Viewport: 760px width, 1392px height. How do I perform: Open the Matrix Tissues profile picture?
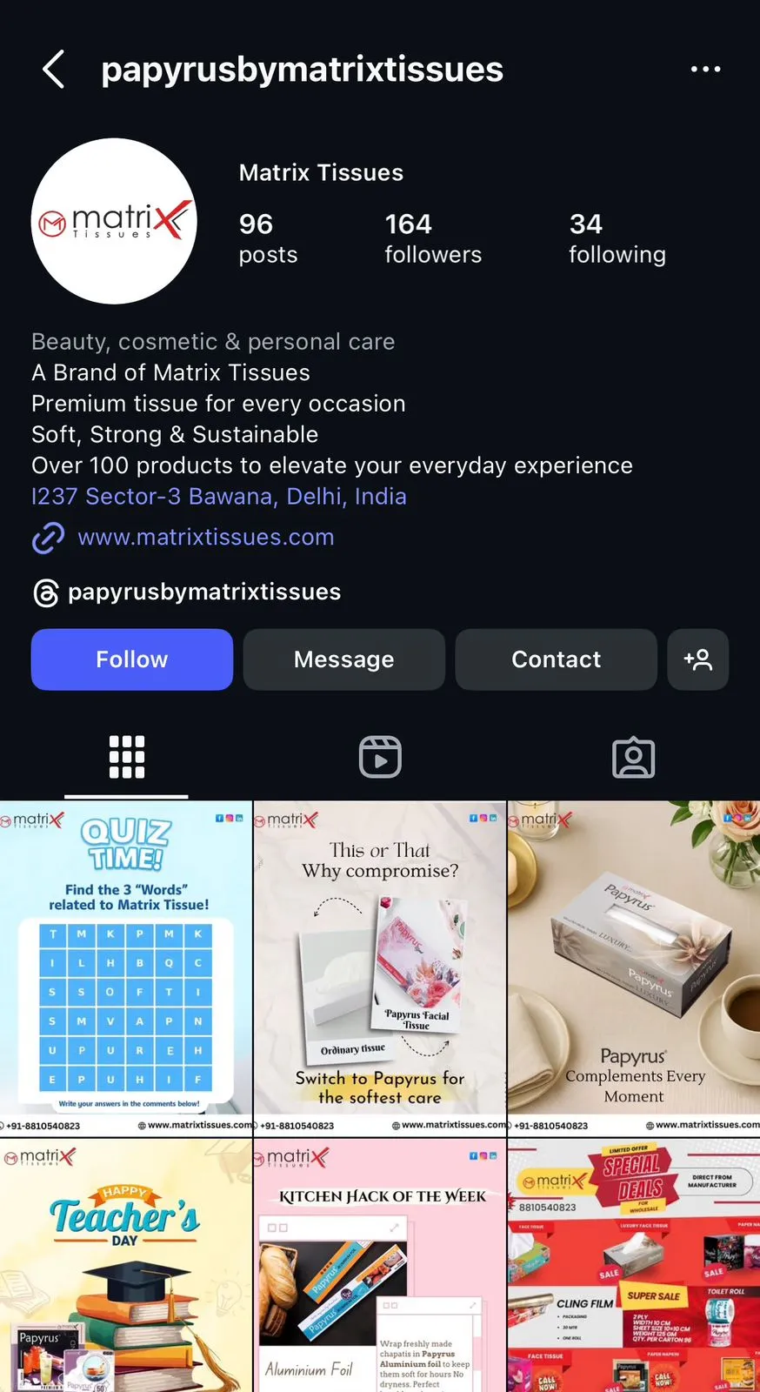point(114,221)
